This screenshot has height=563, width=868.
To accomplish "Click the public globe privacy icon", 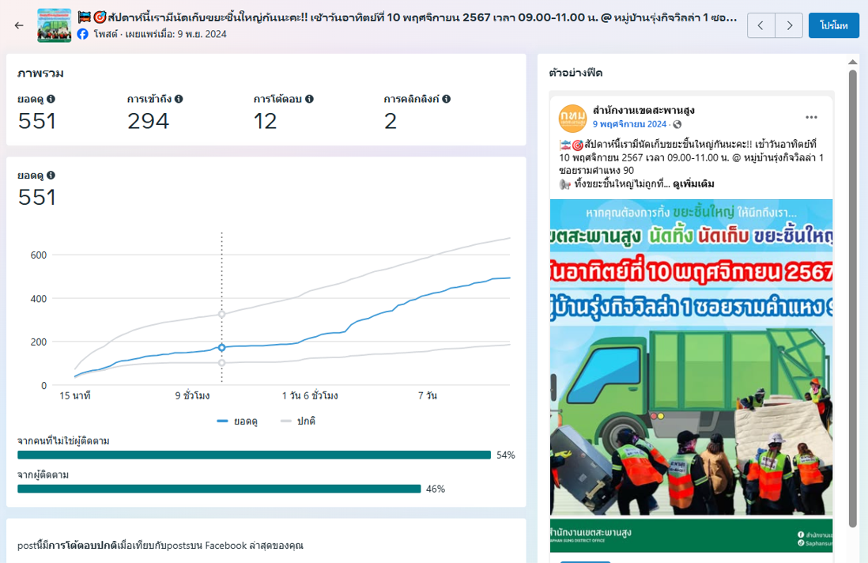I will click(677, 125).
